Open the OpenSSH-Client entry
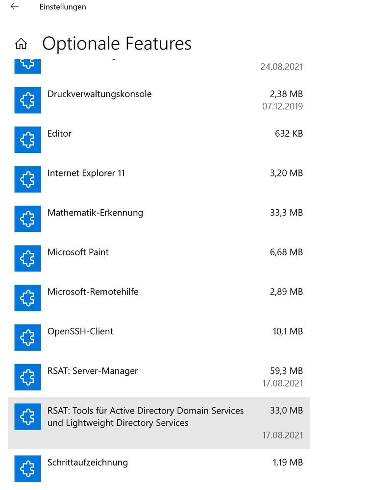The image size is (369, 490). (x=80, y=331)
